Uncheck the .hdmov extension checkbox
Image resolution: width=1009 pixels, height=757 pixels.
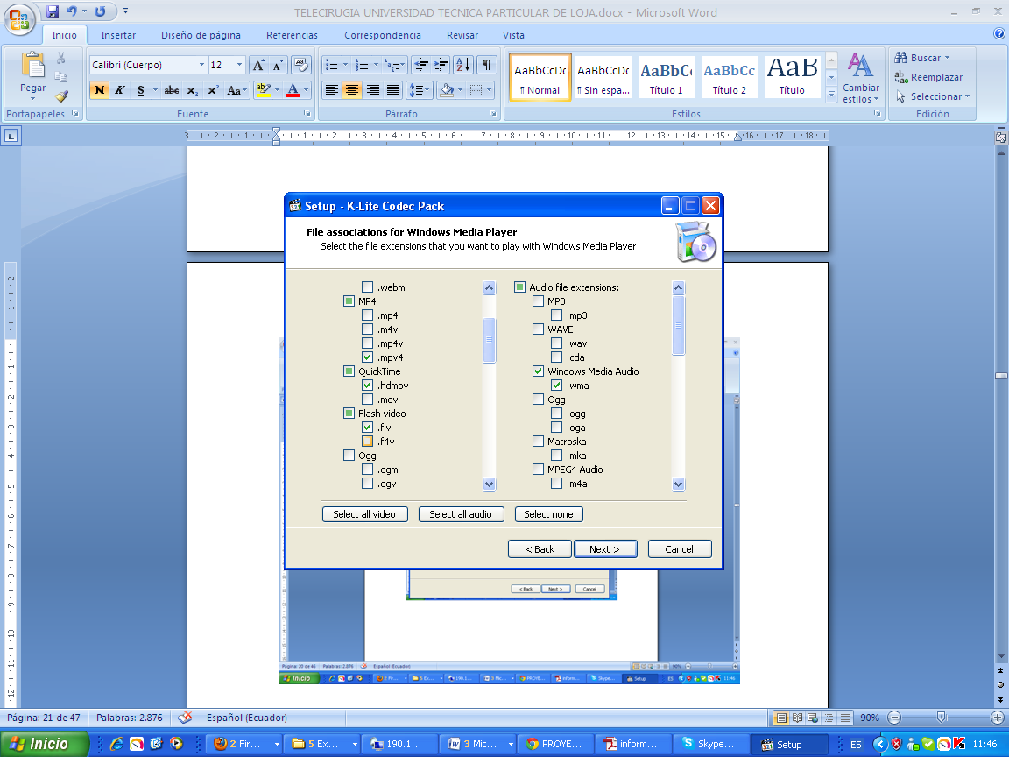[368, 386]
